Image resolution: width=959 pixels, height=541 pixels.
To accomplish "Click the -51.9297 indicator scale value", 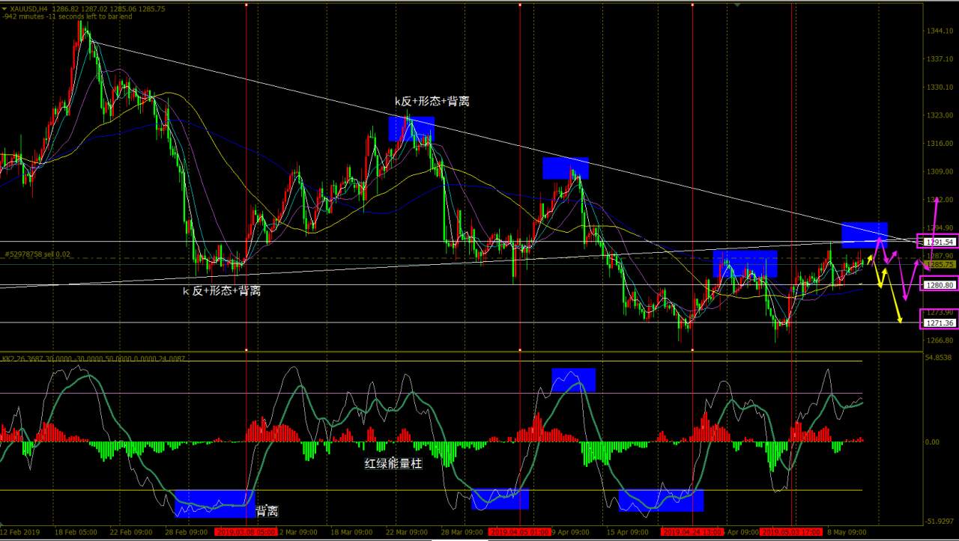I will [x=940, y=521].
